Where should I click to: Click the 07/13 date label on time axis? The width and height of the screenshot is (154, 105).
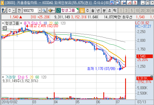142,102
